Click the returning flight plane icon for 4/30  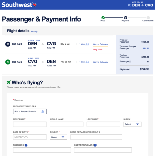click(x=8, y=62)
